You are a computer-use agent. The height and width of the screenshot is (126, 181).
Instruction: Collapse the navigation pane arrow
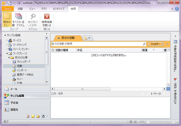pos(46,34)
